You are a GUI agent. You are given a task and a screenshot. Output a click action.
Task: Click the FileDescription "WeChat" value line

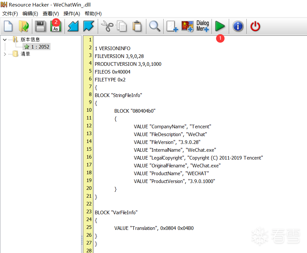click(x=170, y=134)
